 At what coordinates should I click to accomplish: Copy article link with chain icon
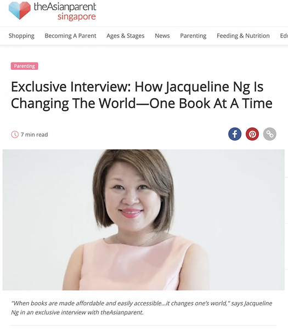pos(269,134)
